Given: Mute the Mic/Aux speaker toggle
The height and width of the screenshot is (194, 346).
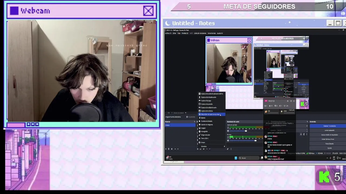Looking at the screenshot, I should tap(228, 140).
